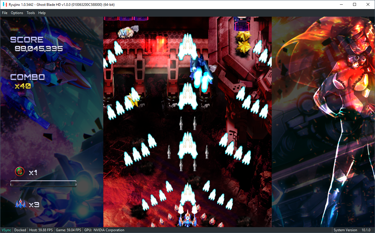Click the M medal pickup icon
The height and width of the screenshot is (233, 375).
click(125, 33)
